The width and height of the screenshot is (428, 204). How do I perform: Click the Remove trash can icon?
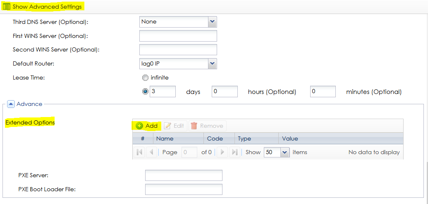click(194, 126)
